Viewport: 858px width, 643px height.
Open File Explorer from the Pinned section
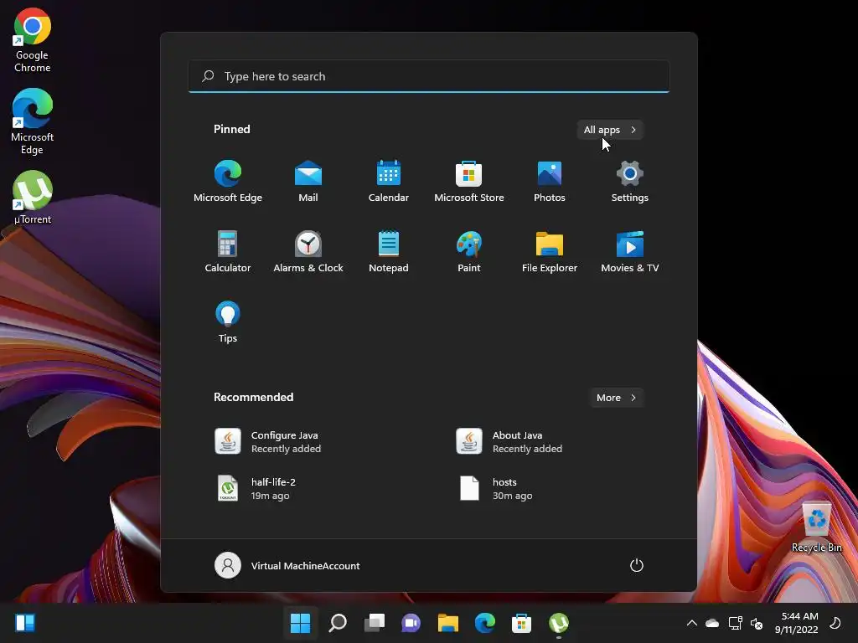click(550, 251)
